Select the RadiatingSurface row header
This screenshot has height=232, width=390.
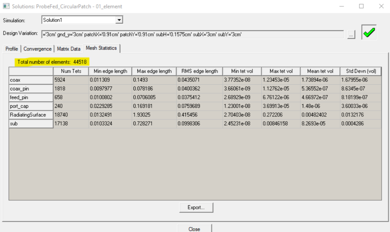tap(31, 114)
